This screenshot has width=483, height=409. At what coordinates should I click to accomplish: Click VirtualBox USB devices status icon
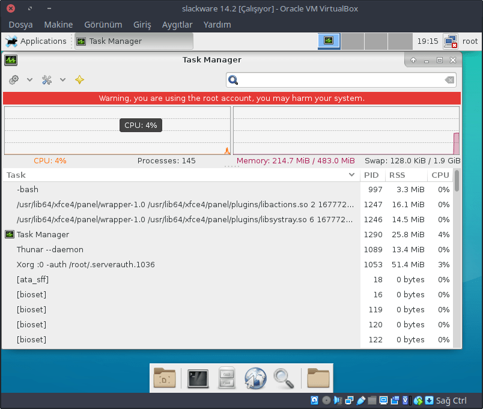click(x=360, y=401)
